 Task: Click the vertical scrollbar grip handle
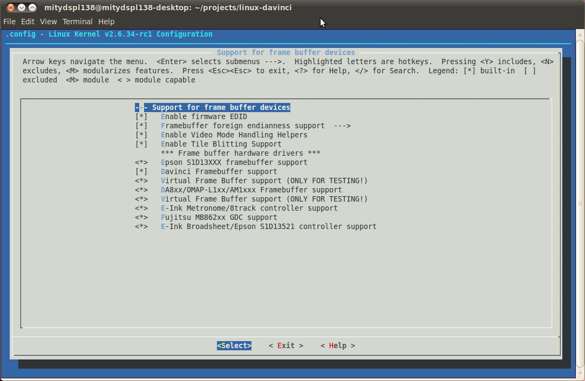[x=580, y=203]
